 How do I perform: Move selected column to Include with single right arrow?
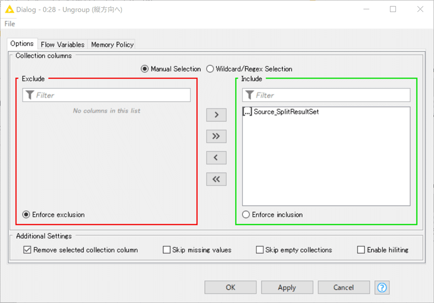[x=216, y=115]
